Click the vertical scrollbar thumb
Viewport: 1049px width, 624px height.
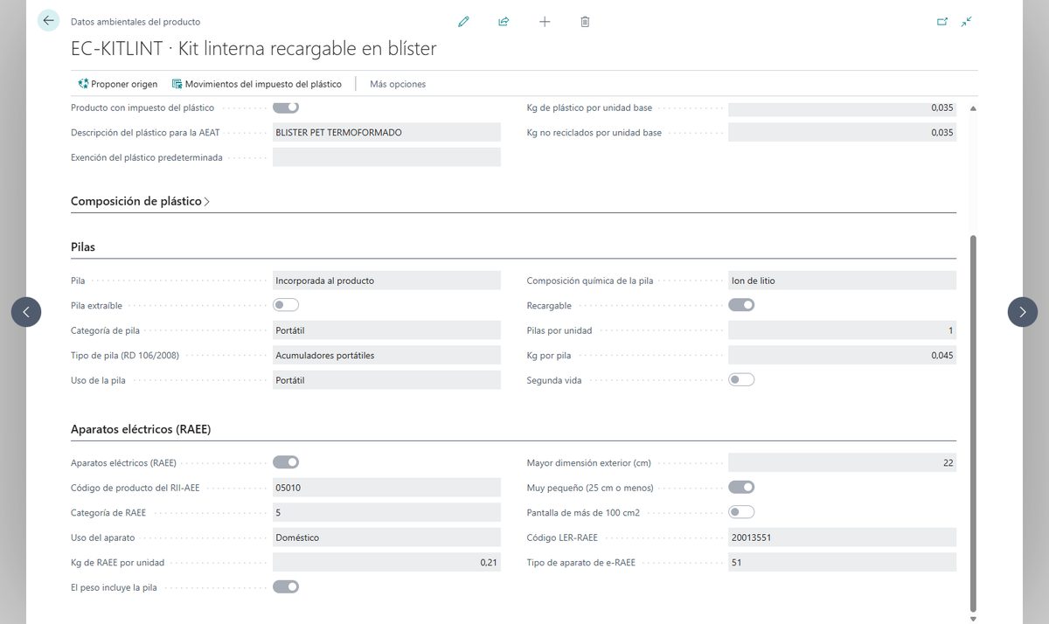(973, 424)
